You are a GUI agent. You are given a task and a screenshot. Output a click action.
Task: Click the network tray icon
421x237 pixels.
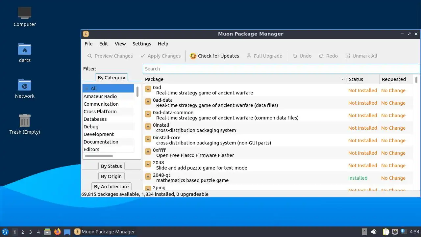tap(395, 232)
